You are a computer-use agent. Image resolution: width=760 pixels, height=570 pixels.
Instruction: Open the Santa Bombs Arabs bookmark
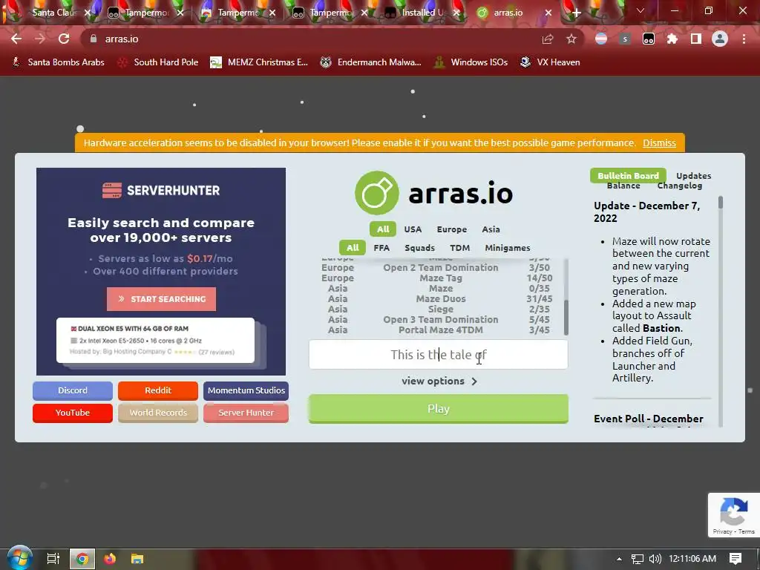(x=58, y=62)
